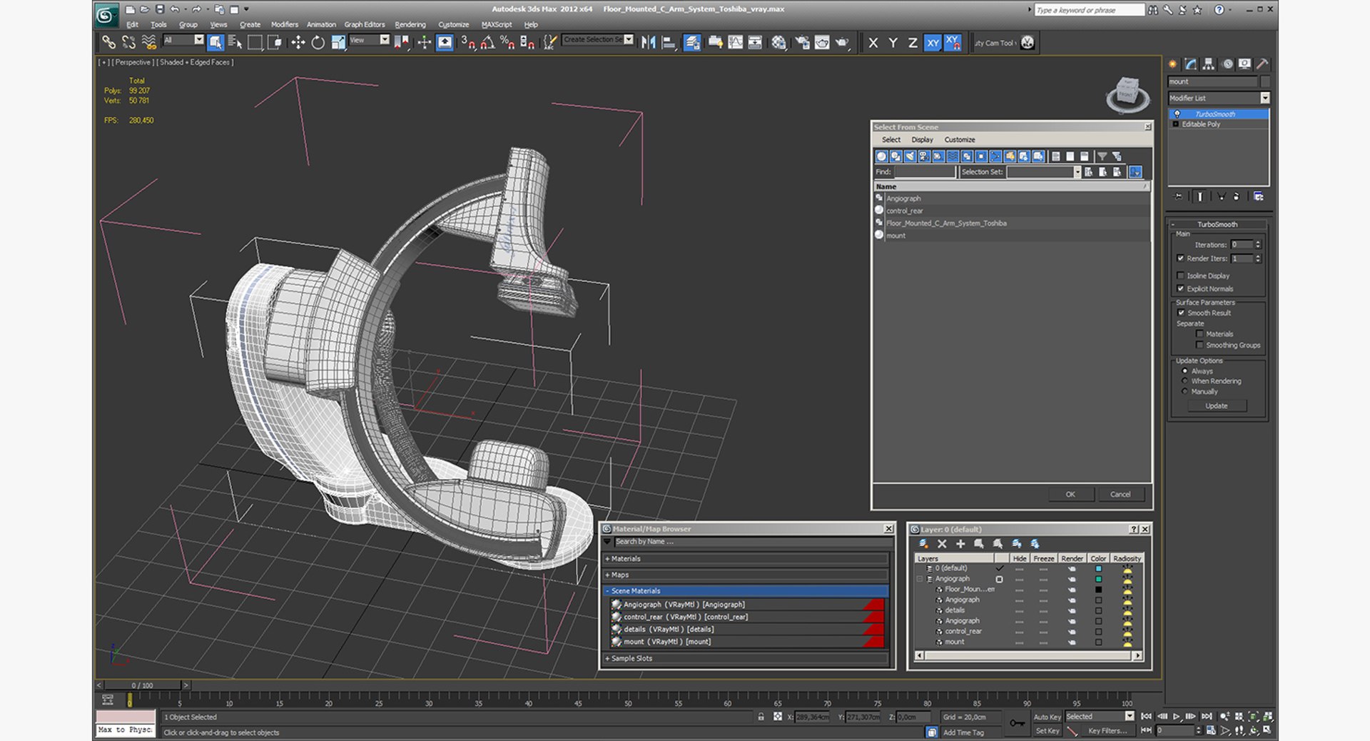Uncheck the Explicit Normals checkbox
Image resolution: width=1370 pixels, height=741 pixels.
[1180, 288]
